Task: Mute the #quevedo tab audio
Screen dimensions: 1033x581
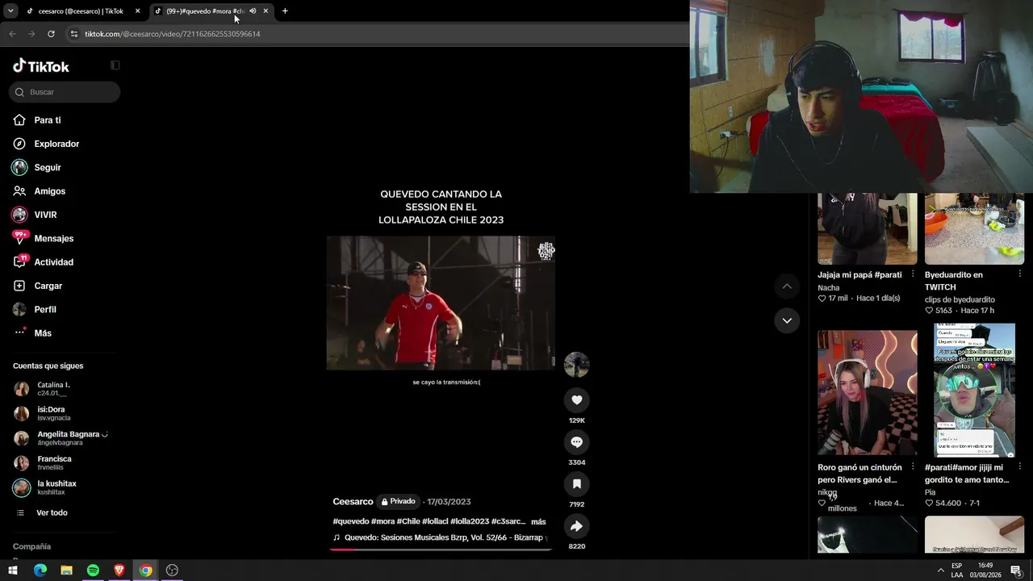Action: click(x=253, y=11)
